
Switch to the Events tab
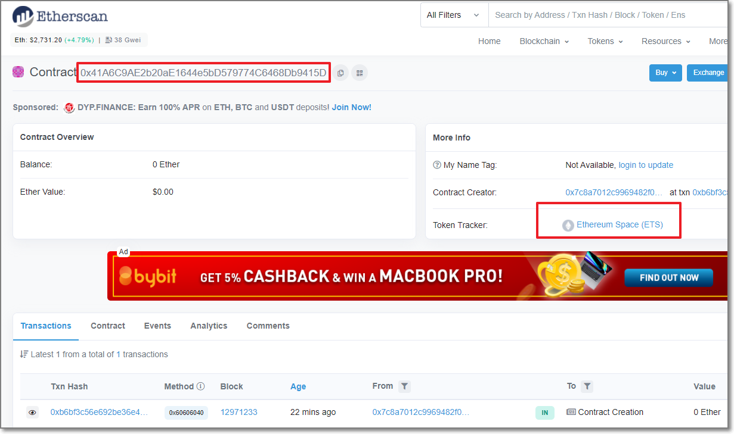point(157,326)
